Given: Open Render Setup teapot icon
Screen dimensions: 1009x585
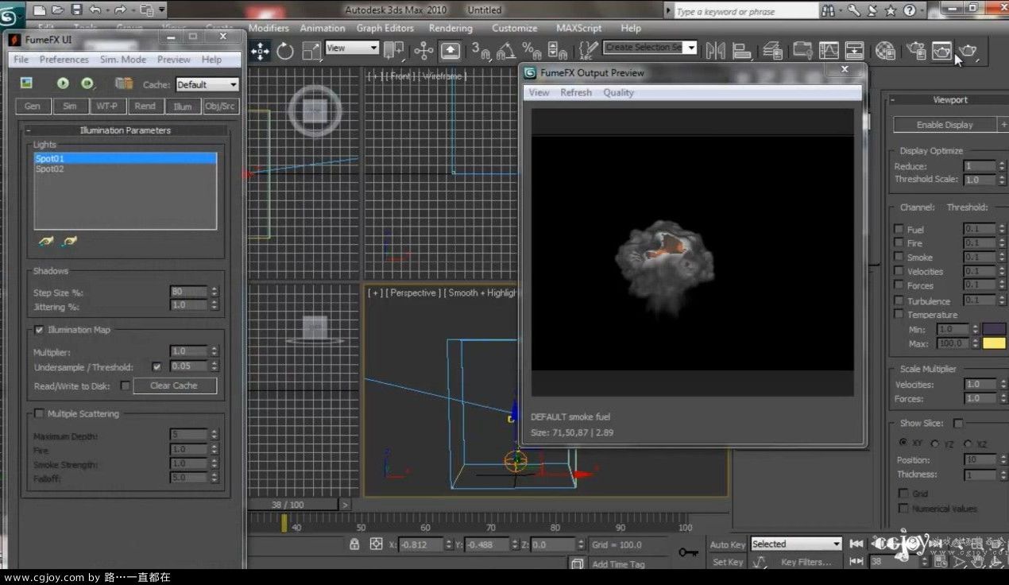Looking at the screenshot, I should (917, 51).
